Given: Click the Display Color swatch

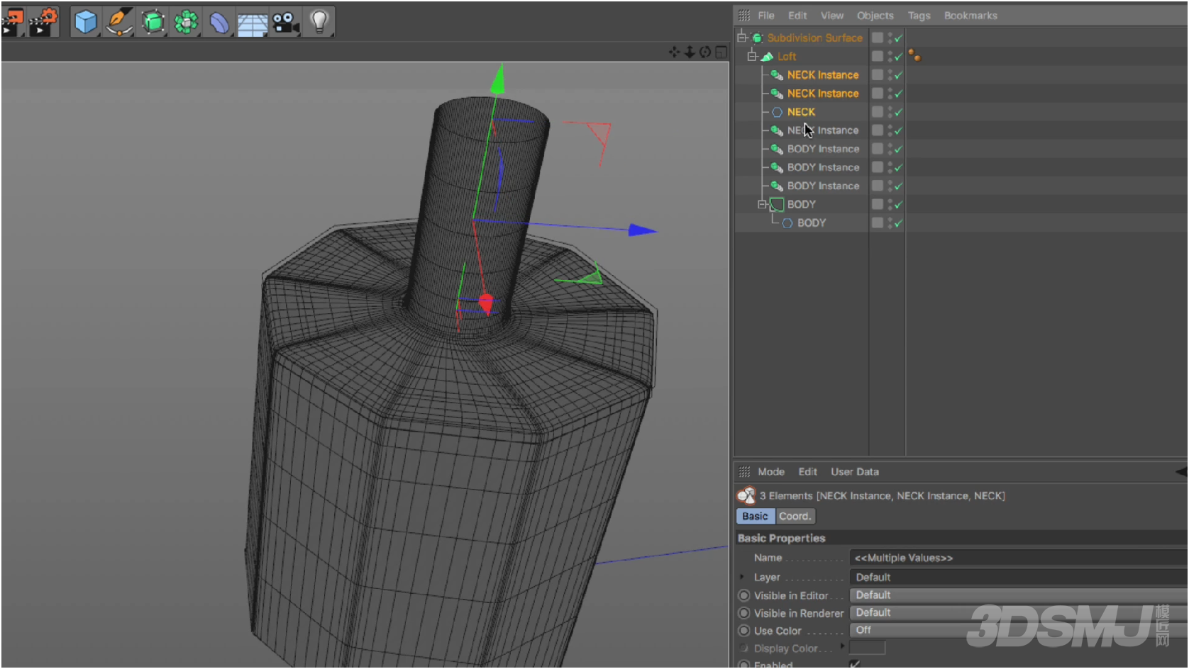Looking at the screenshot, I should point(868,648).
